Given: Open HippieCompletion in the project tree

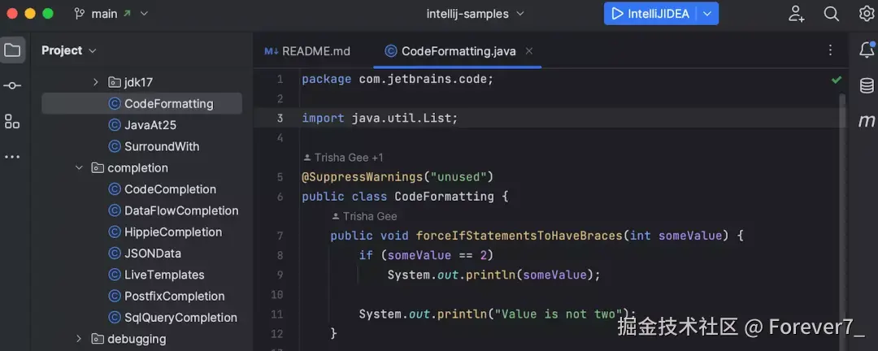Looking at the screenshot, I should (x=173, y=232).
